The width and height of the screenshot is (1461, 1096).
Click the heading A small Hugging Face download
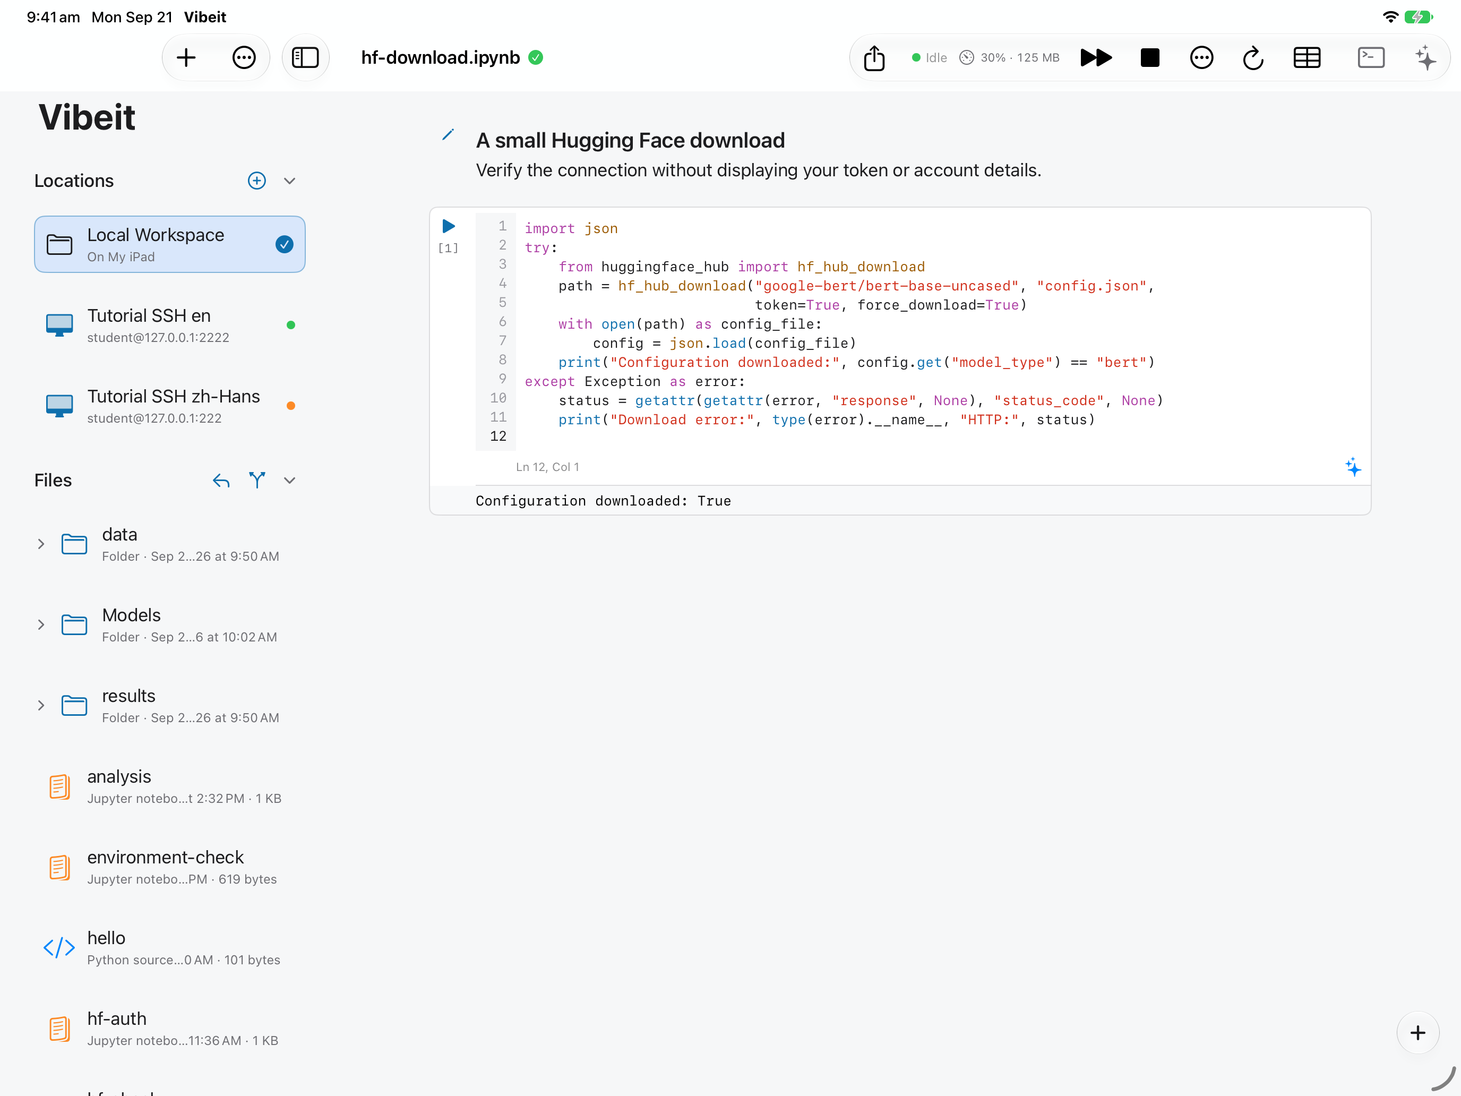630,140
